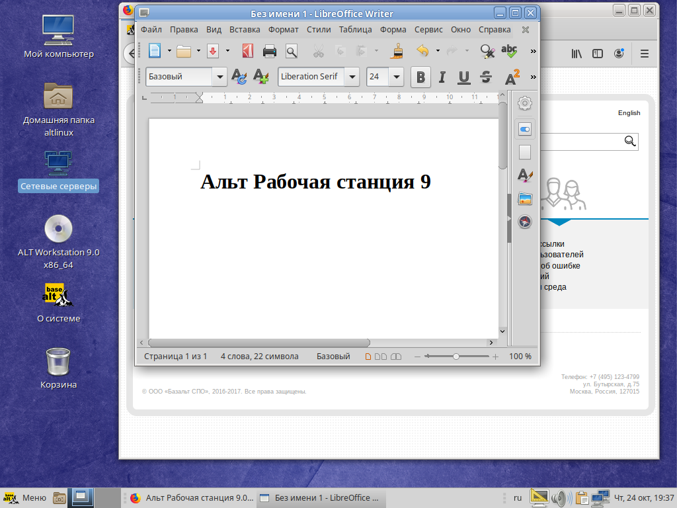
Task: Apply superscript formatting
Action: pyautogui.click(x=511, y=77)
